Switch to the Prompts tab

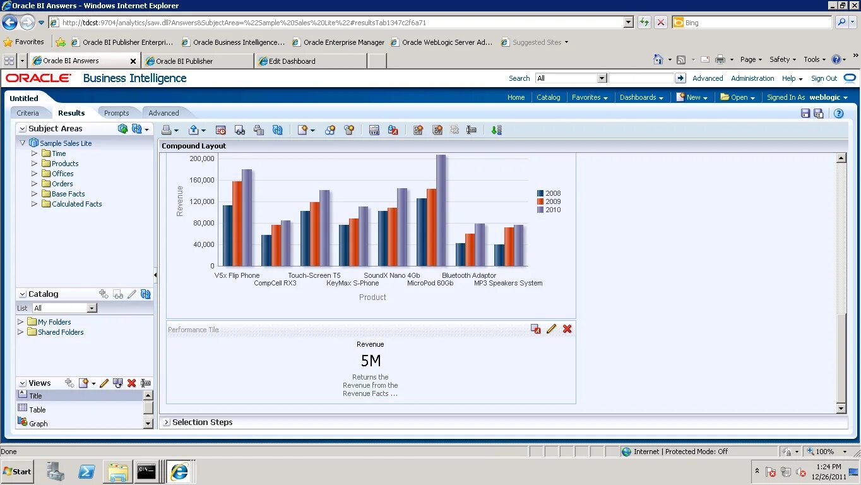[117, 113]
